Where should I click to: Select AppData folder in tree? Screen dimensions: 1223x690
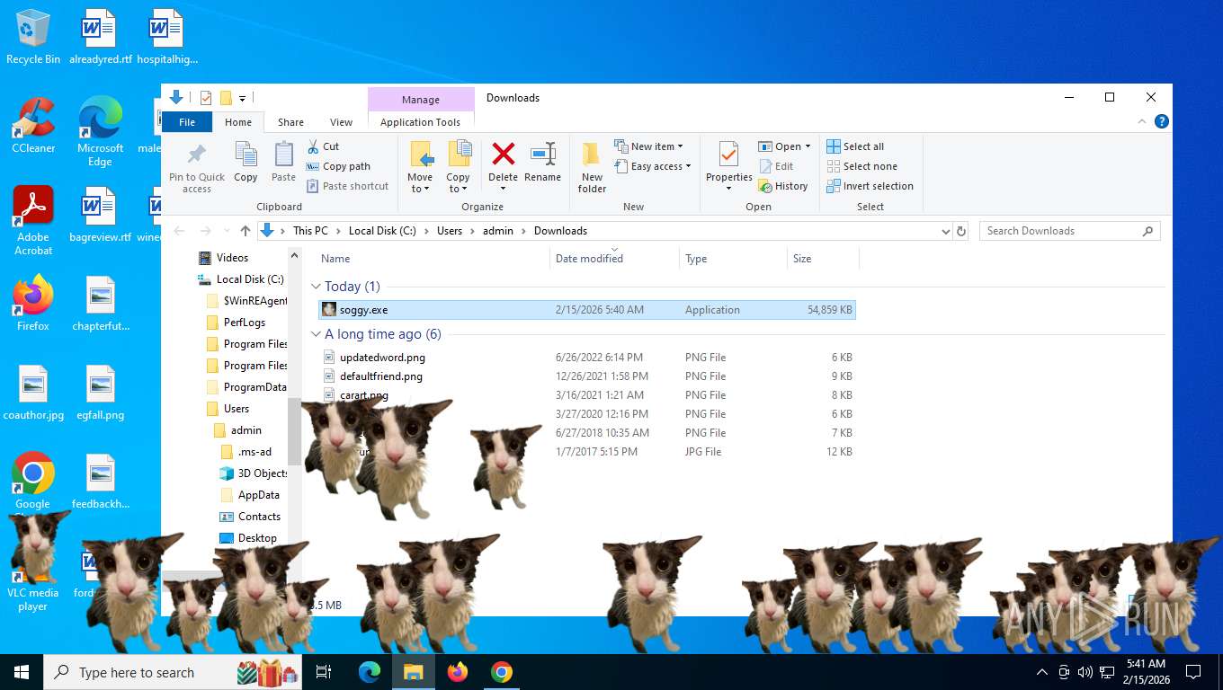(x=258, y=495)
